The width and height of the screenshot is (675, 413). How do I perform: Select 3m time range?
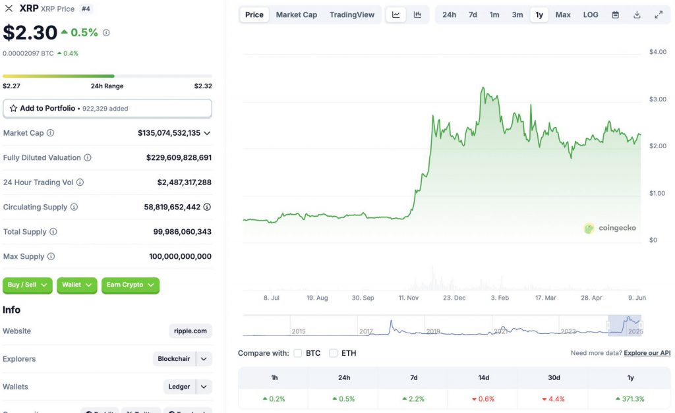click(517, 14)
